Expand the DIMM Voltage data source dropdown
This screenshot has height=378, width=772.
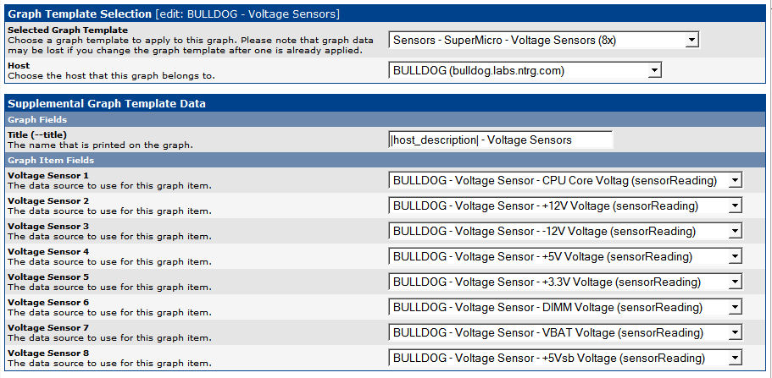point(564,307)
